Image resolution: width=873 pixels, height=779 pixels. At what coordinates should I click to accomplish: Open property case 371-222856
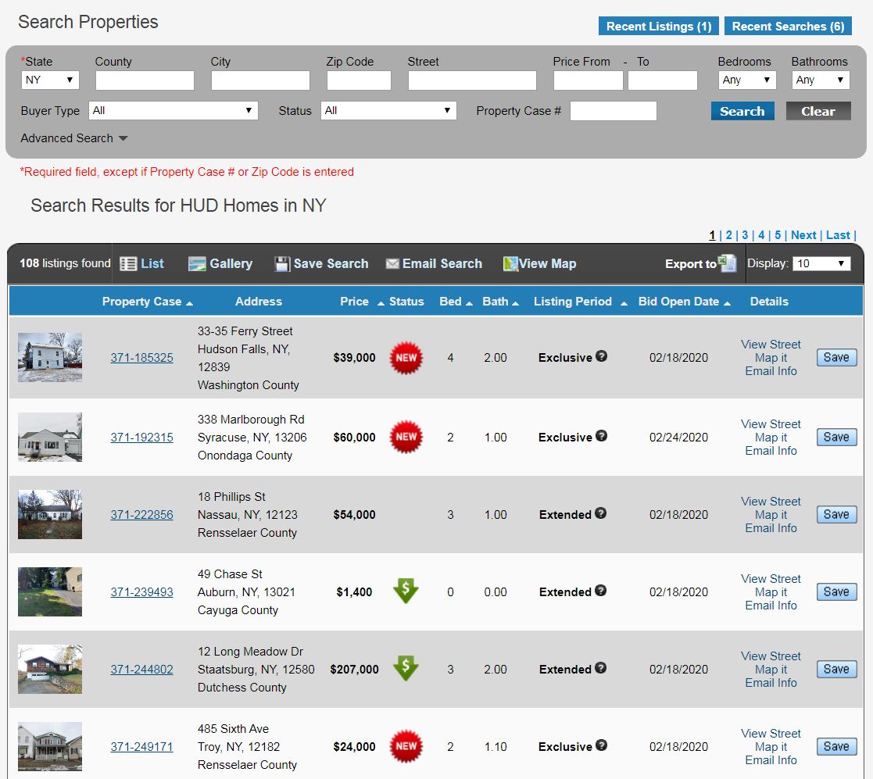point(141,514)
